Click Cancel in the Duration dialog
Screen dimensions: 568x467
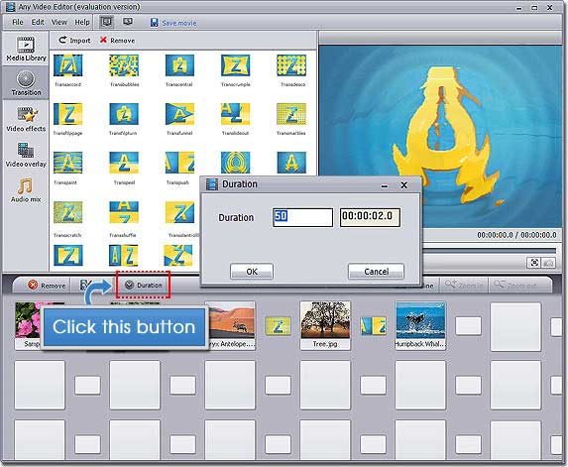[x=376, y=272]
